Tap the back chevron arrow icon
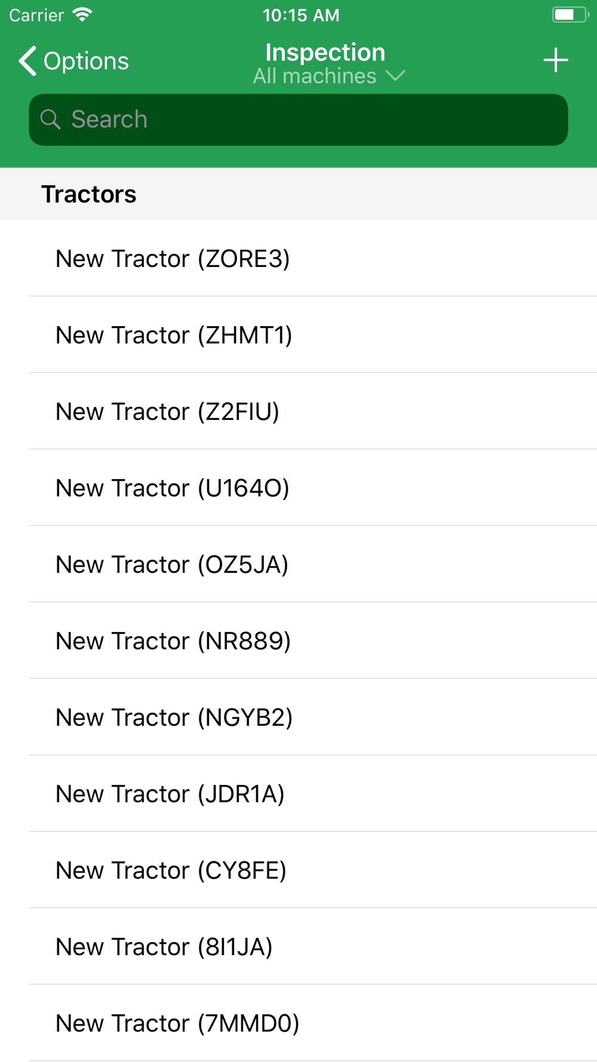The image size is (597, 1062). (27, 61)
